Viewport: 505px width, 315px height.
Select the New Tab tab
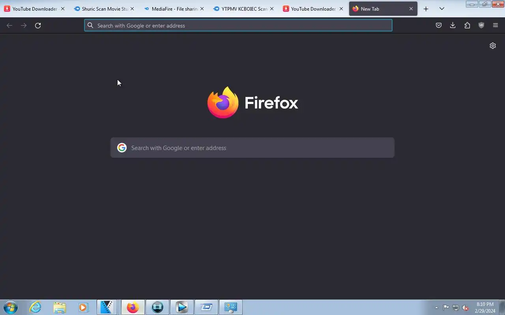(383, 9)
